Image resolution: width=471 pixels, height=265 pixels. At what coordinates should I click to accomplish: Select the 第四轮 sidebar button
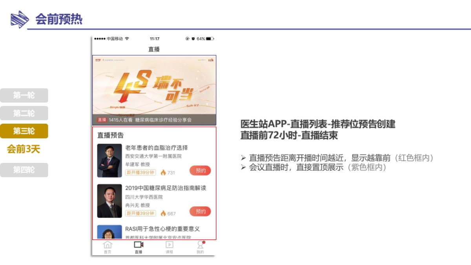(24, 170)
